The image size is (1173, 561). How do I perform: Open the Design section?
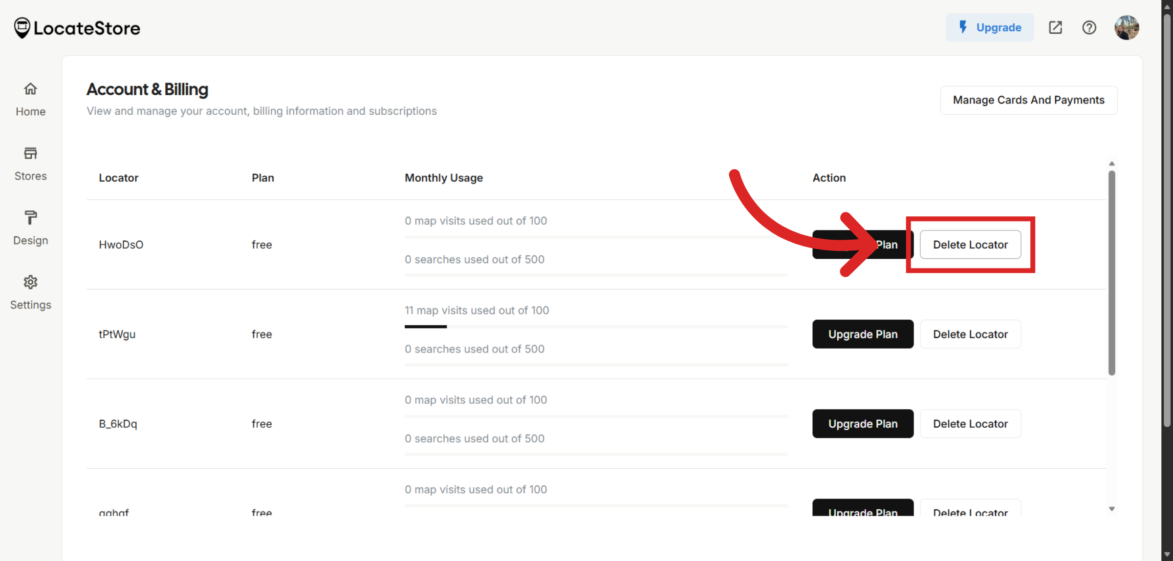pyautogui.click(x=30, y=228)
